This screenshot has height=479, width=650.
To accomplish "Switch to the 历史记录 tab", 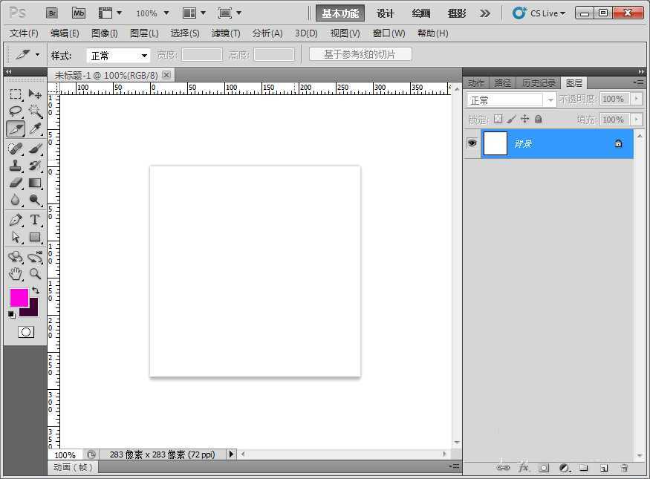I will (x=538, y=83).
